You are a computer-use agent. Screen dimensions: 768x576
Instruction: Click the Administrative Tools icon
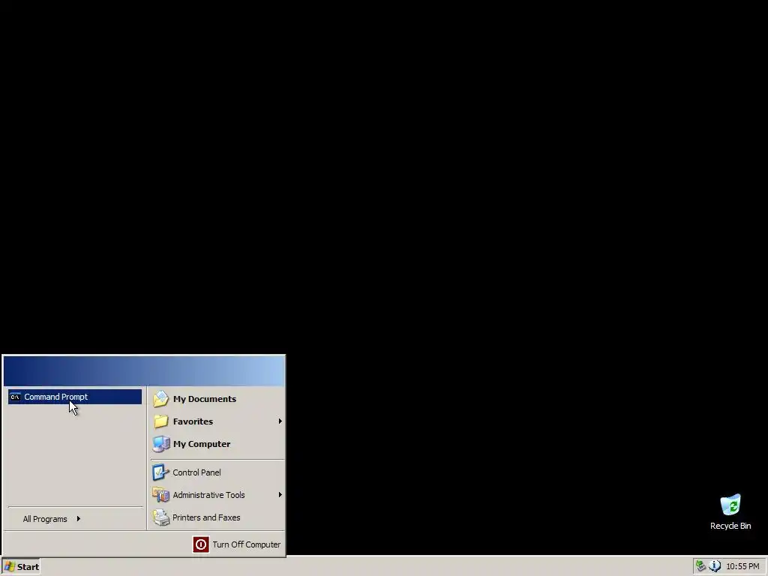coord(160,495)
